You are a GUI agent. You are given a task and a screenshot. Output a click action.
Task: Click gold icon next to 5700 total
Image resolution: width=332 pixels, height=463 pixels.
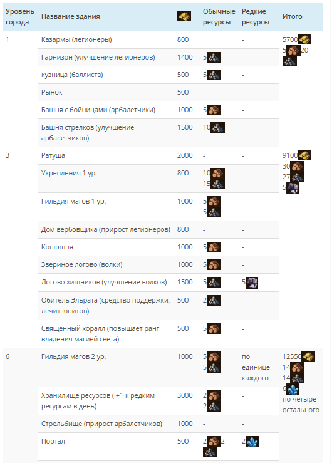click(304, 39)
